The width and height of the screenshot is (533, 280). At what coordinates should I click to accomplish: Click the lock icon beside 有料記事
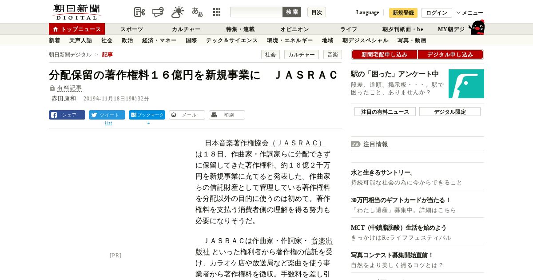(52, 88)
